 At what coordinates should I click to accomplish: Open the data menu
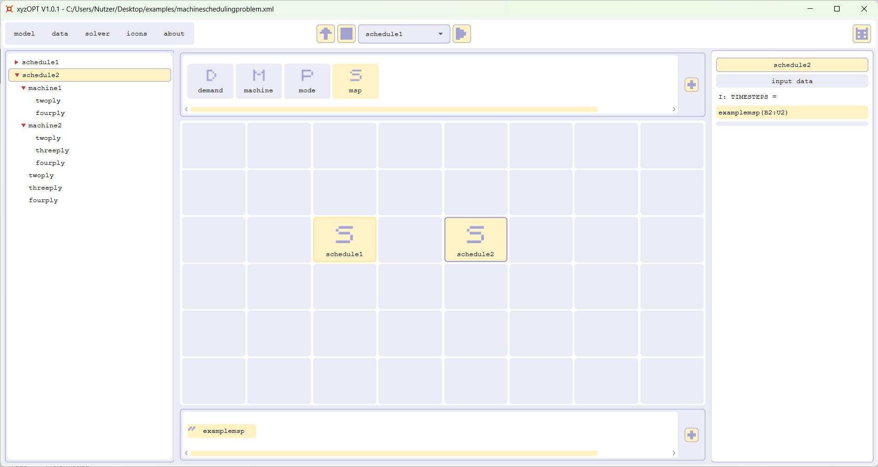point(60,34)
